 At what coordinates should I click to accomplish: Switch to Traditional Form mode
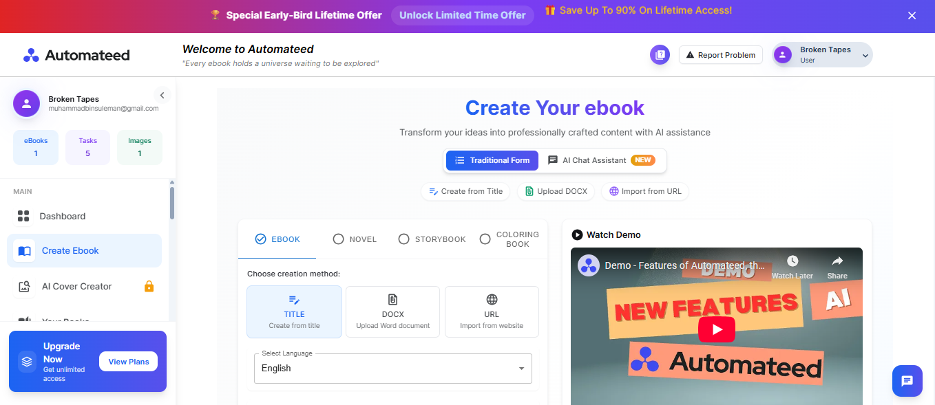click(492, 160)
